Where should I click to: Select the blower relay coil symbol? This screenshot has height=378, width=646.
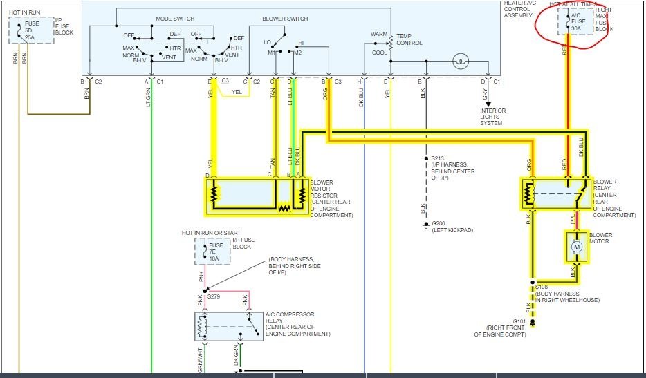click(528, 193)
